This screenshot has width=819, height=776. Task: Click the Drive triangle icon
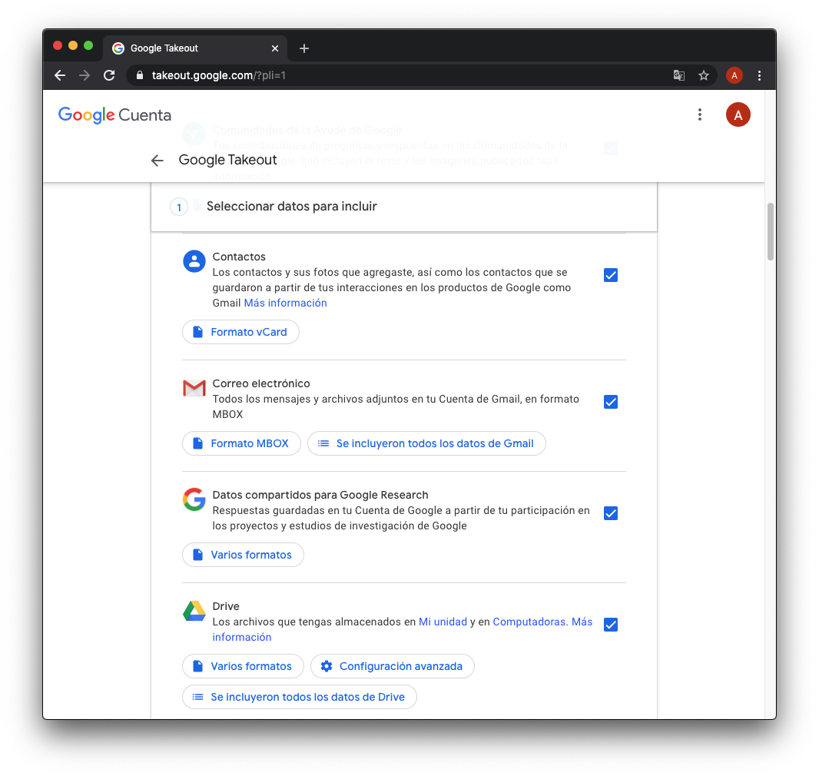click(x=194, y=611)
